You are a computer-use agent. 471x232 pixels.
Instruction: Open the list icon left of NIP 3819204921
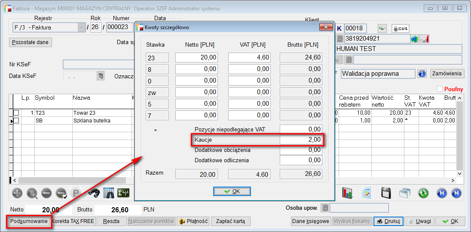point(340,39)
